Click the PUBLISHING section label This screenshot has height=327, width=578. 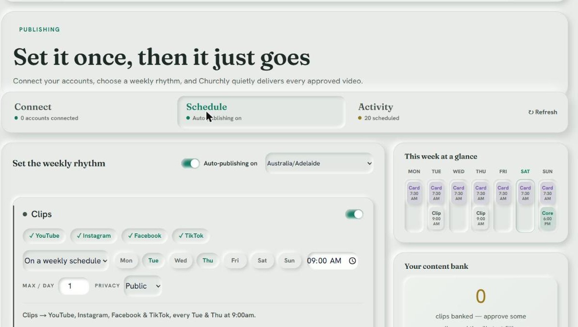click(x=39, y=30)
